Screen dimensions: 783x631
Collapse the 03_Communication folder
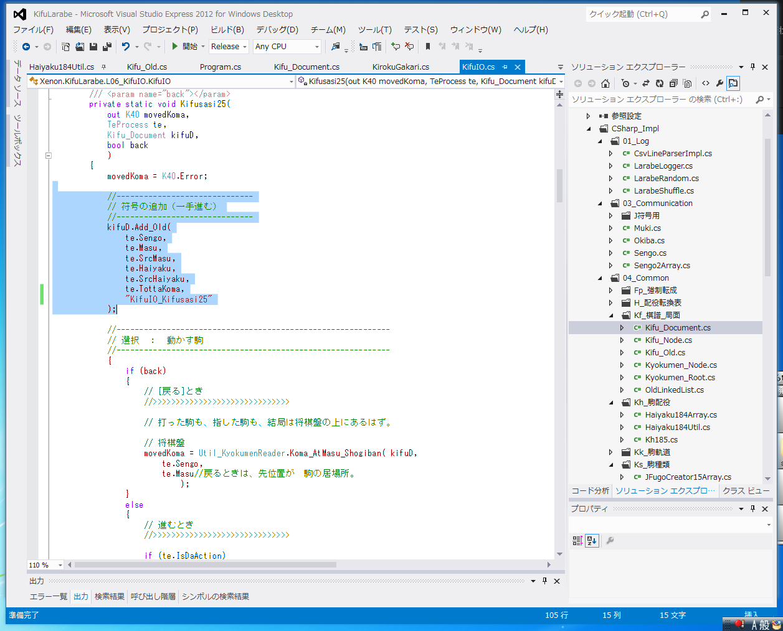600,203
